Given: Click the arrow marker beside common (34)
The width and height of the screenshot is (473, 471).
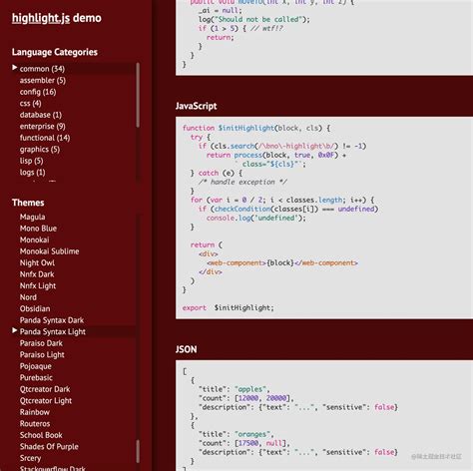Looking at the screenshot, I should (15, 68).
